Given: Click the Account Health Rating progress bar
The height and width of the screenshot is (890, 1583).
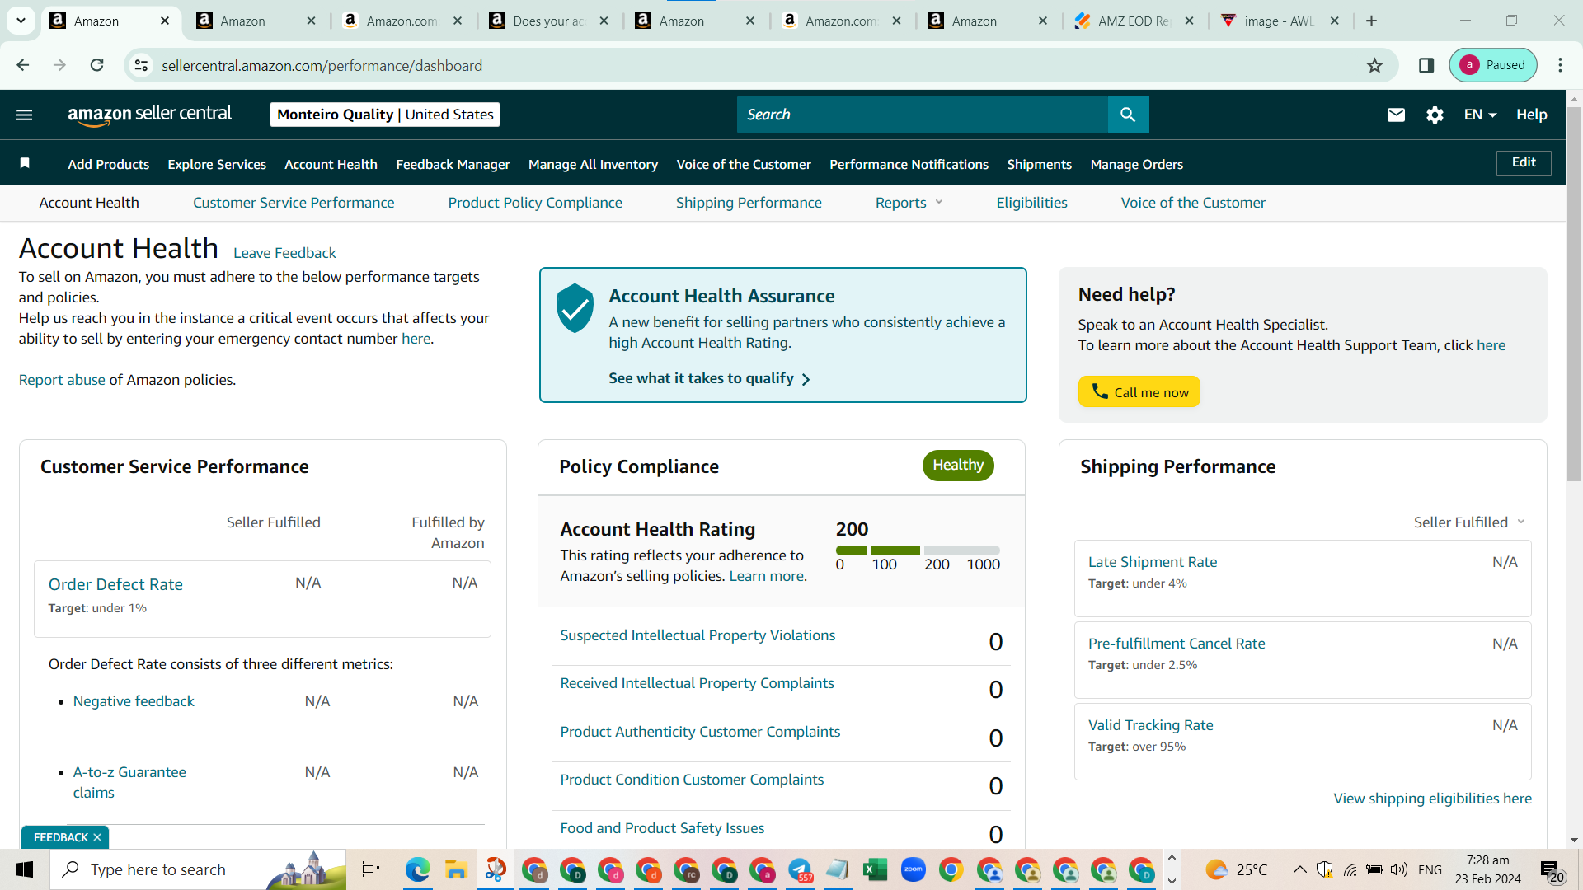Looking at the screenshot, I should 918,550.
